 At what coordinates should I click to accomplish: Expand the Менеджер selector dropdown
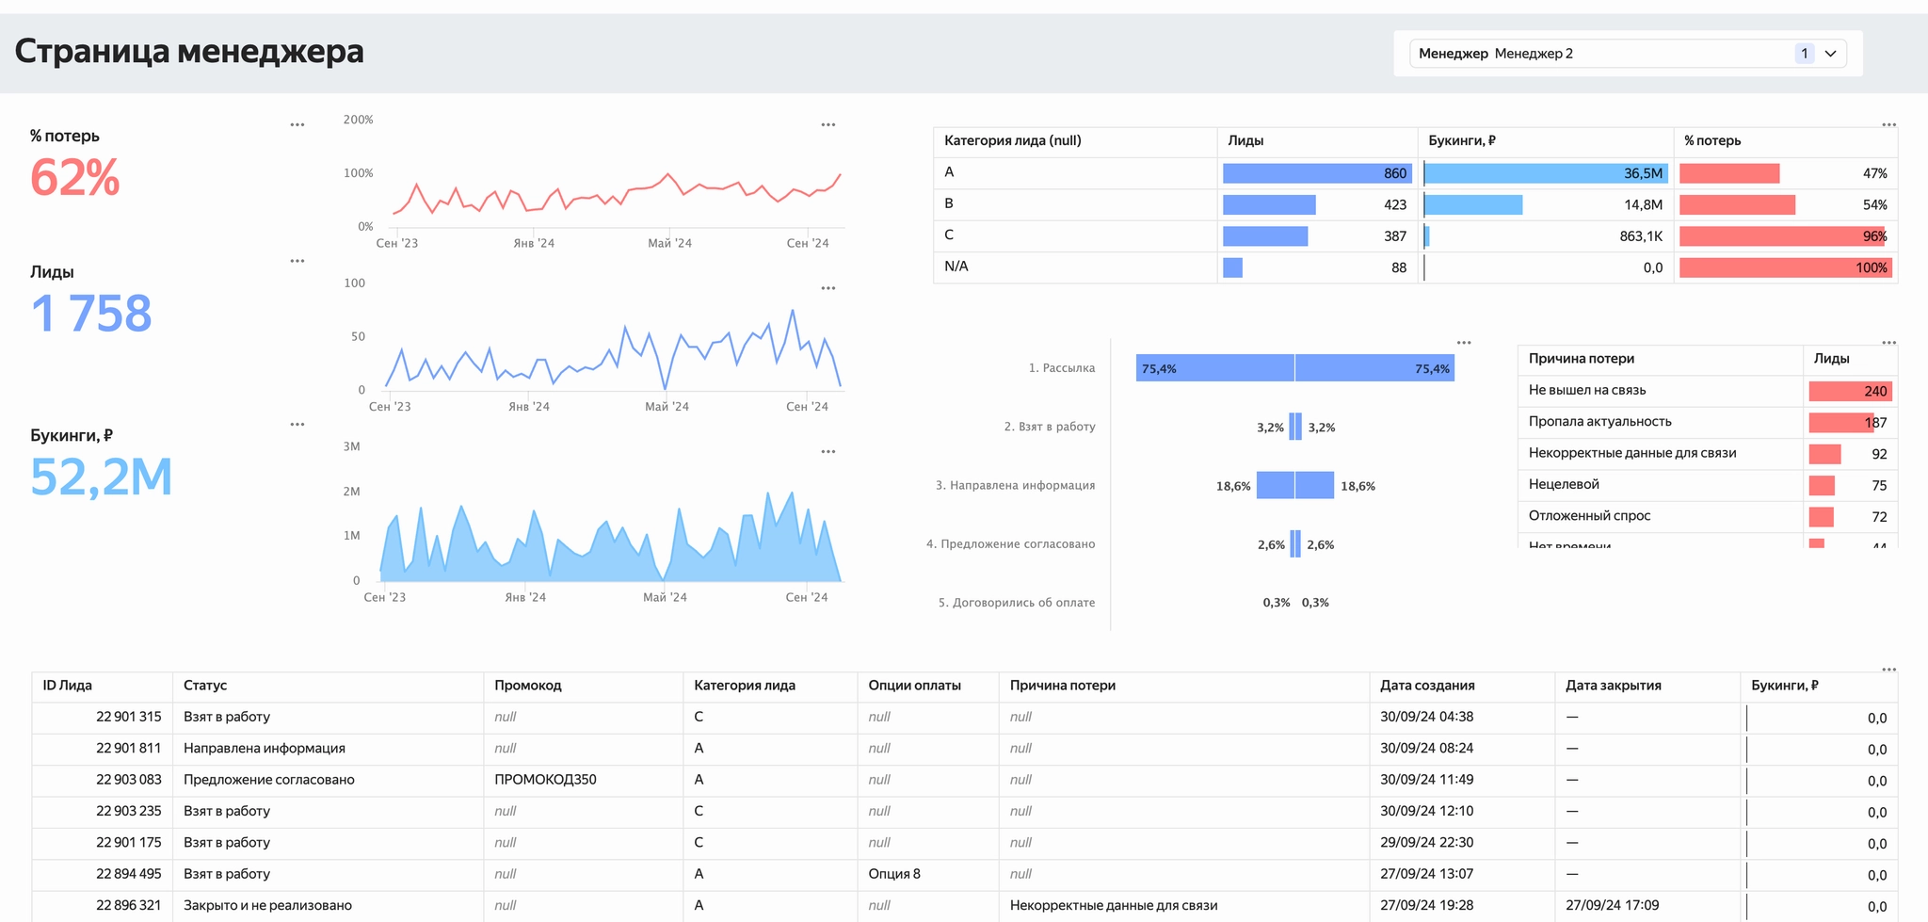(x=1627, y=54)
